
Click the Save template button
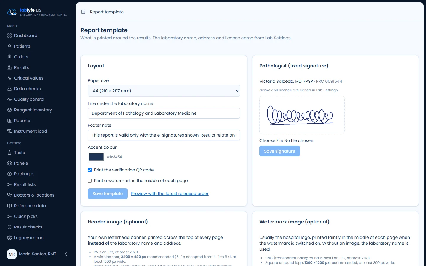pos(108,194)
